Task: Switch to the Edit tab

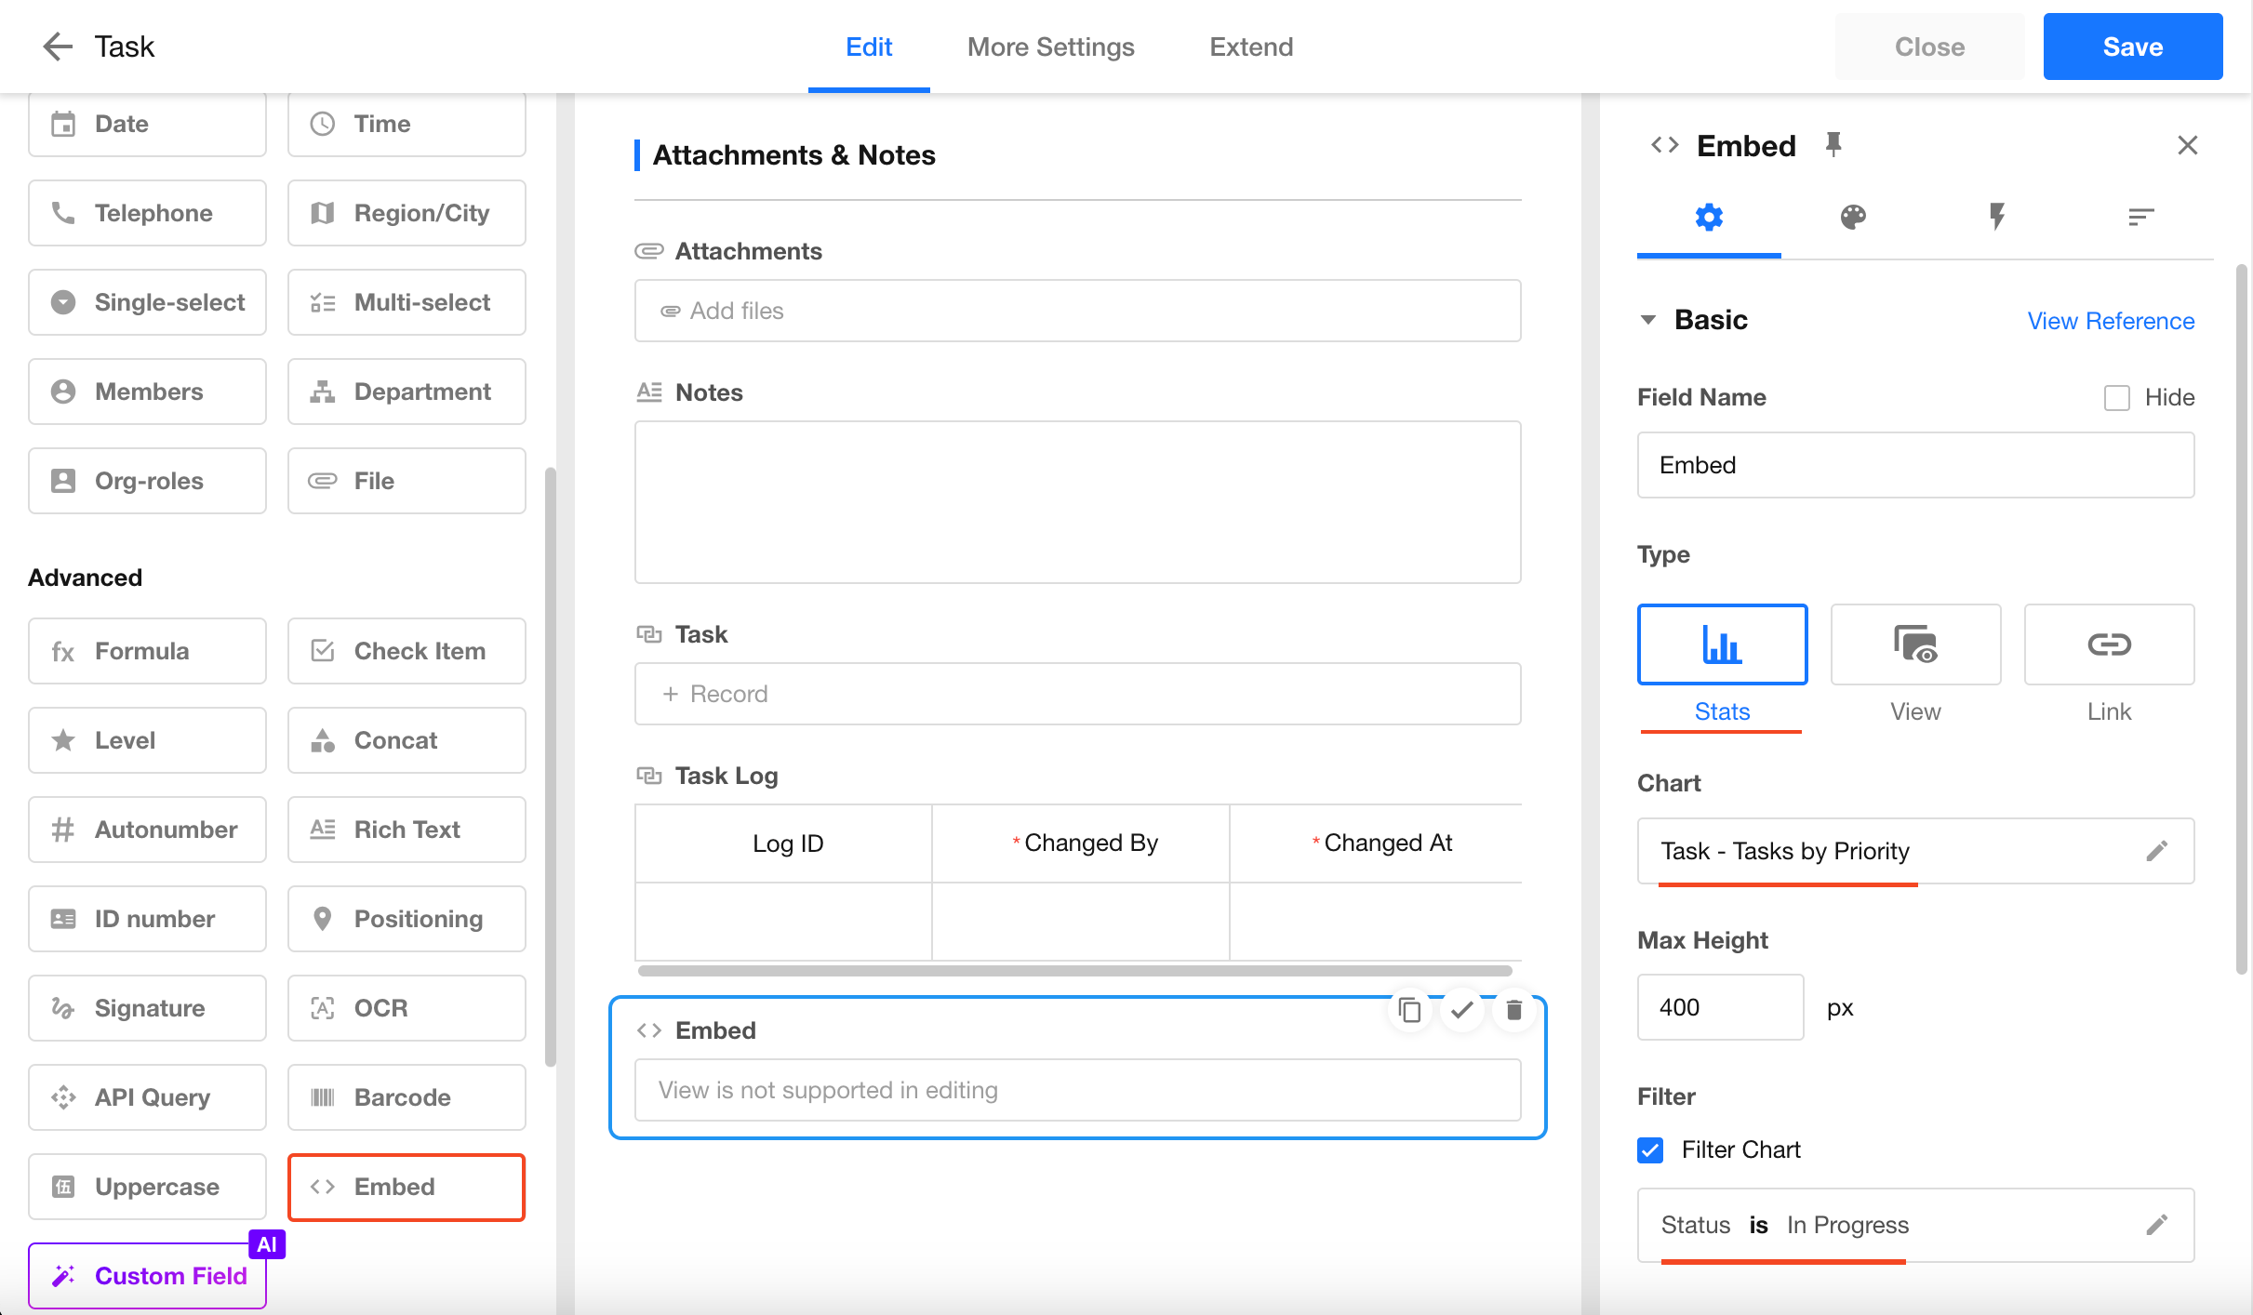Action: coord(869,46)
